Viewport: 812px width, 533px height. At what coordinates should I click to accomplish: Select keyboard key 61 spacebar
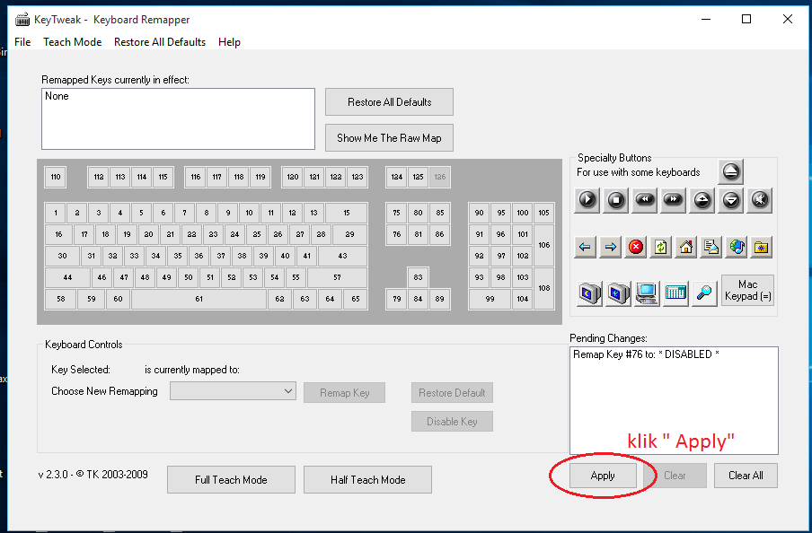click(x=199, y=299)
